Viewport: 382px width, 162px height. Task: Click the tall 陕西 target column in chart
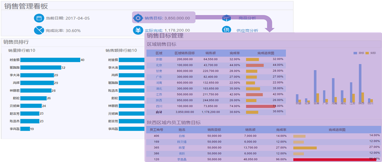tap(360, 83)
